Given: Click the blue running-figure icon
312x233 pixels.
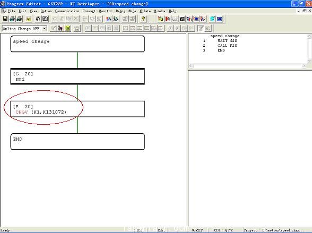Looking at the screenshot, I should (212, 19).
